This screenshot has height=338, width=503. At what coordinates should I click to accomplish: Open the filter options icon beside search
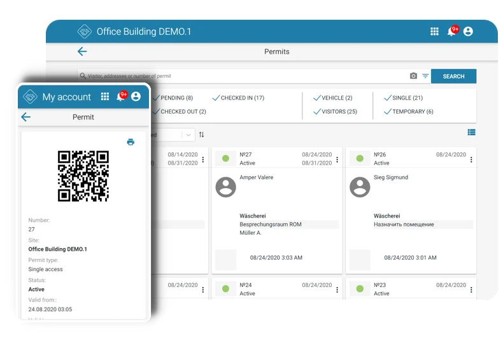[425, 76]
